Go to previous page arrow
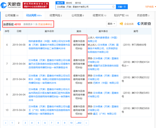 [x=6, y=123]
